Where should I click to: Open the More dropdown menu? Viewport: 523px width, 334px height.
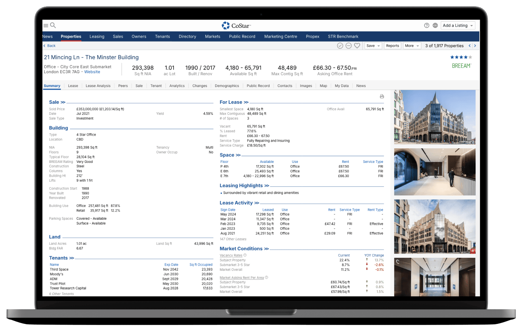(x=412, y=46)
